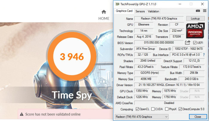The height and width of the screenshot is (121, 209).
Task: Click the Time Spy score circle 3 946
Action: [72, 56]
